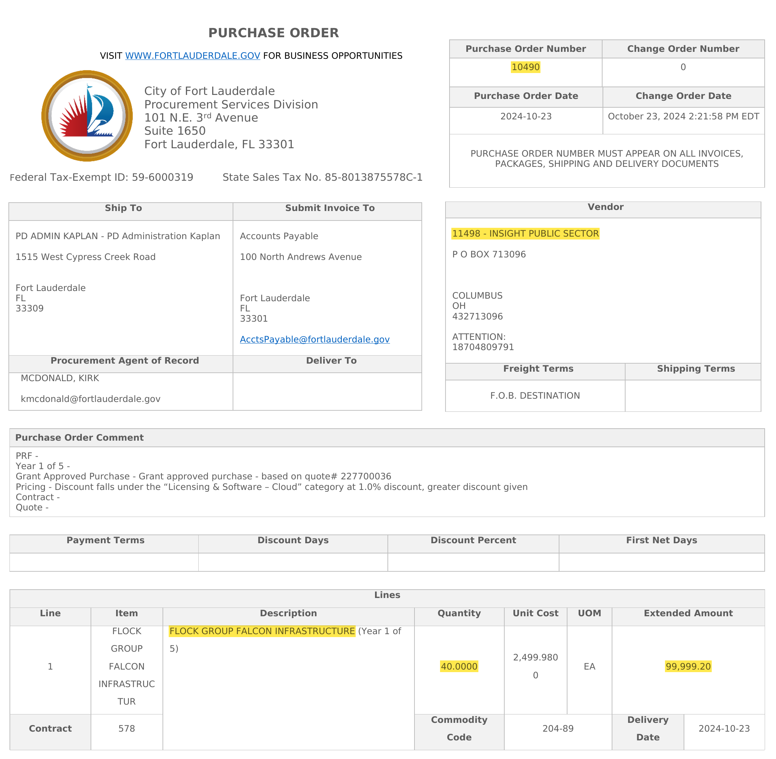Click the kmcdonald@fortlauderdale.gov email text

[x=91, y=399]
